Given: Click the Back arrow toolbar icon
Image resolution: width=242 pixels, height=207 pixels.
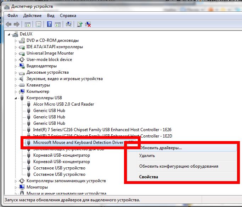Looking at the screenshot, I should 9,24.
